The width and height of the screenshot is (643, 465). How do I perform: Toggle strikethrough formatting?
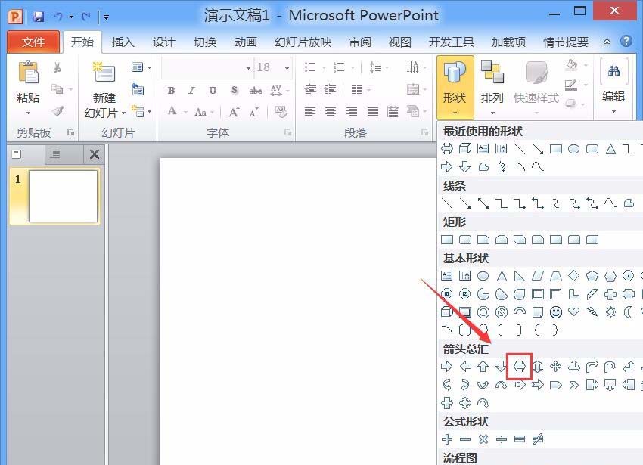[x=256, y=91]
